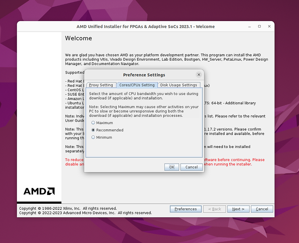Image resolution: width=299 pixels, height=243 pixels.
Task: Open Preferences in the installer window
Action: click(x=185, y=209)
